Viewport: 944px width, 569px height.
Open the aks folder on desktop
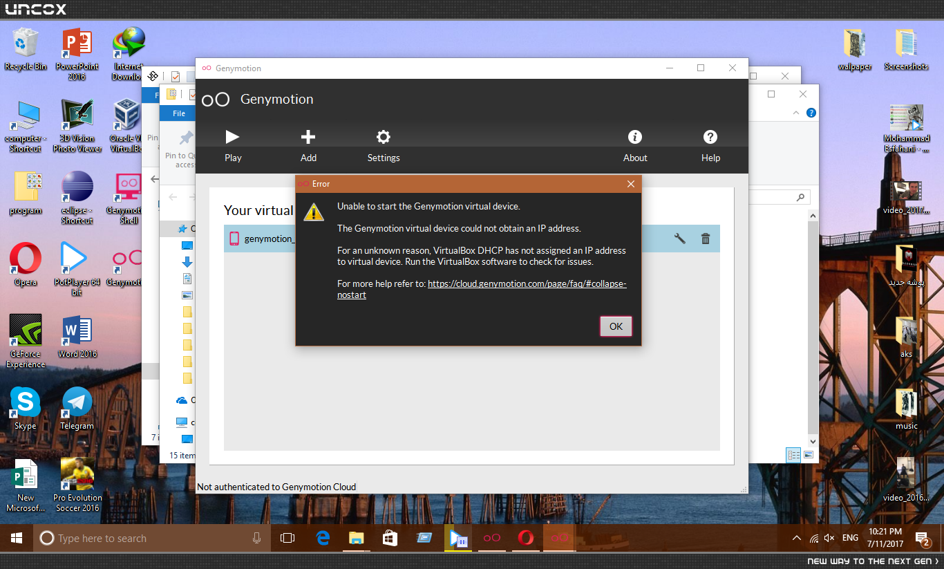tap(906, 337)
